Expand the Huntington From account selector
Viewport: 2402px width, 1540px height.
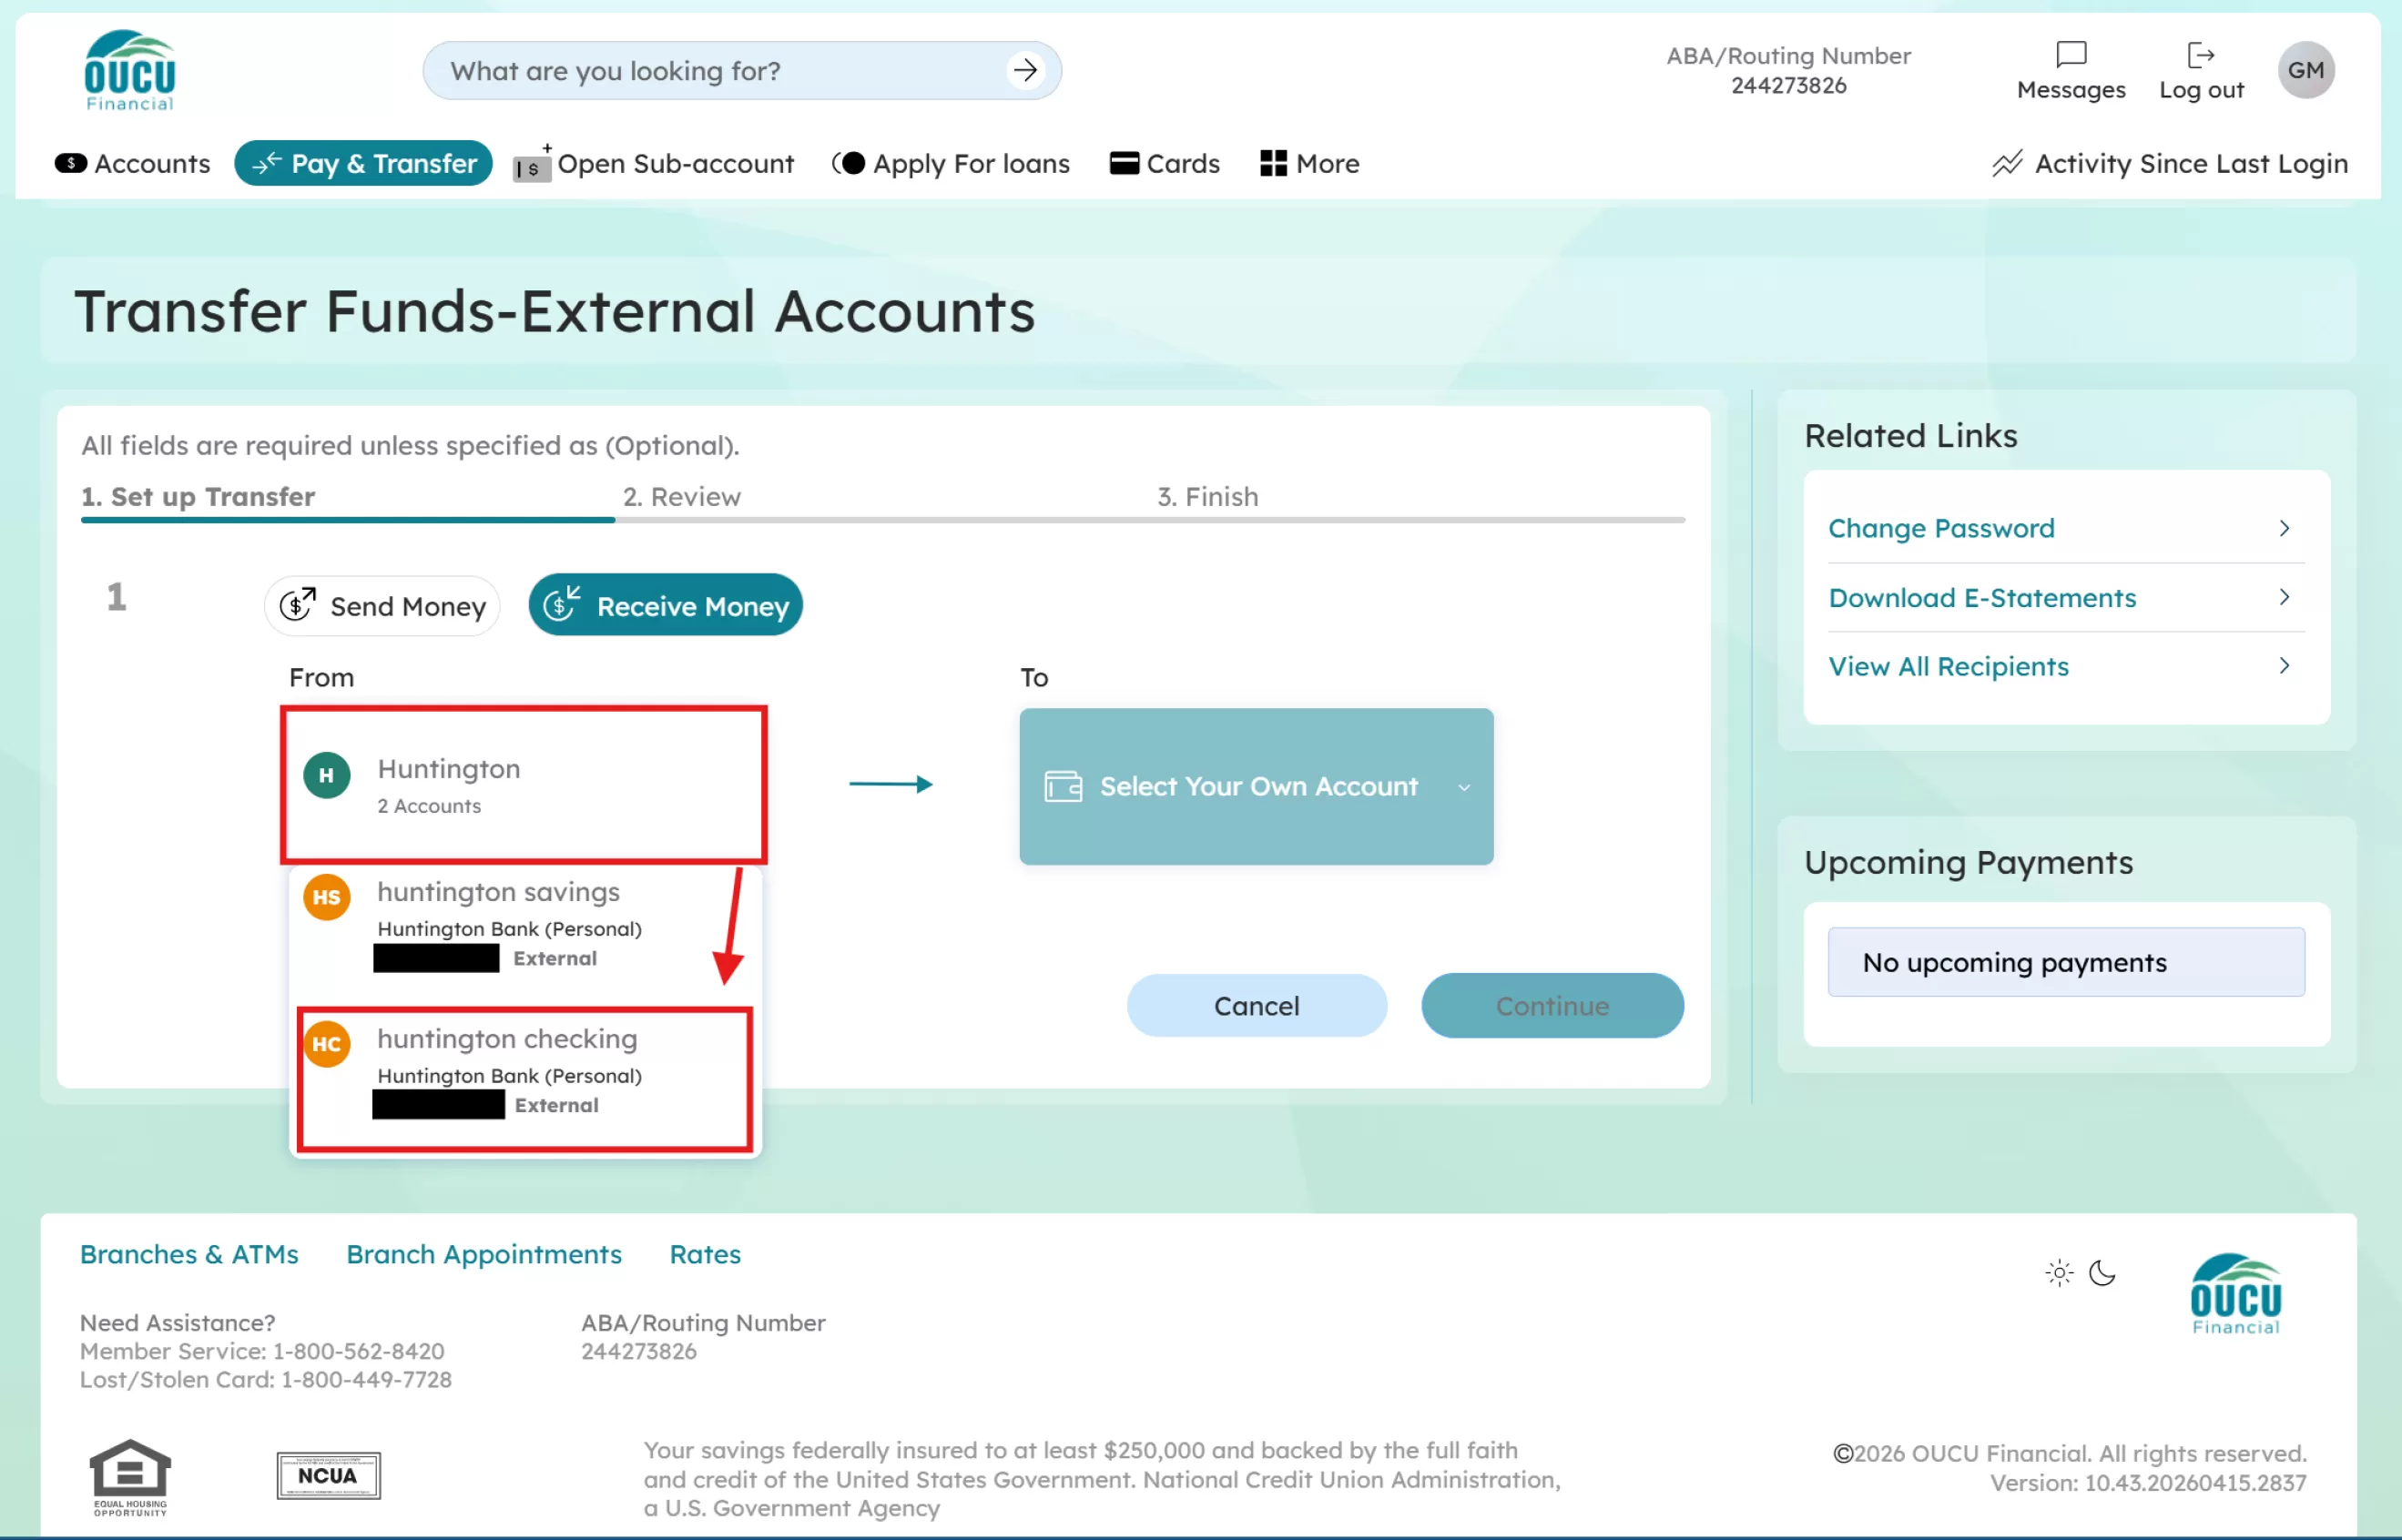coord(524,785)
